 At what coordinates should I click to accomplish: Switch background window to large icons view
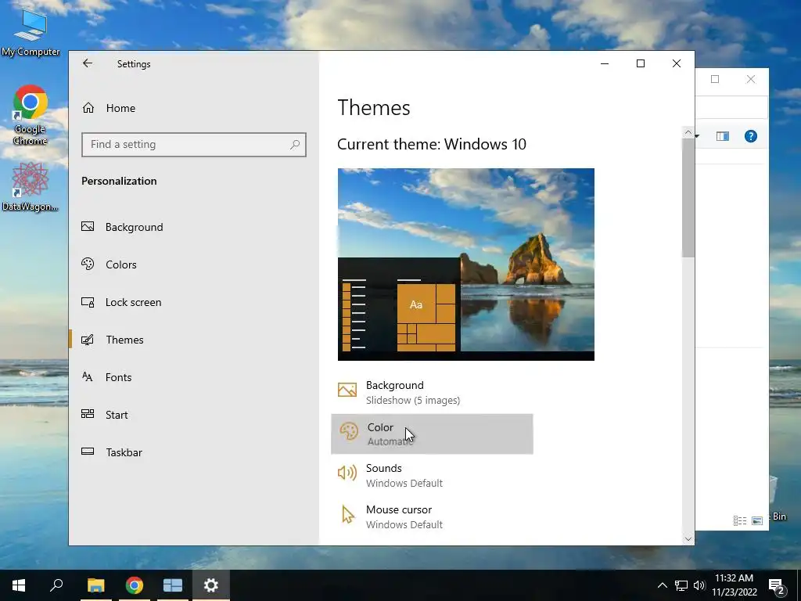click(757, 520)
